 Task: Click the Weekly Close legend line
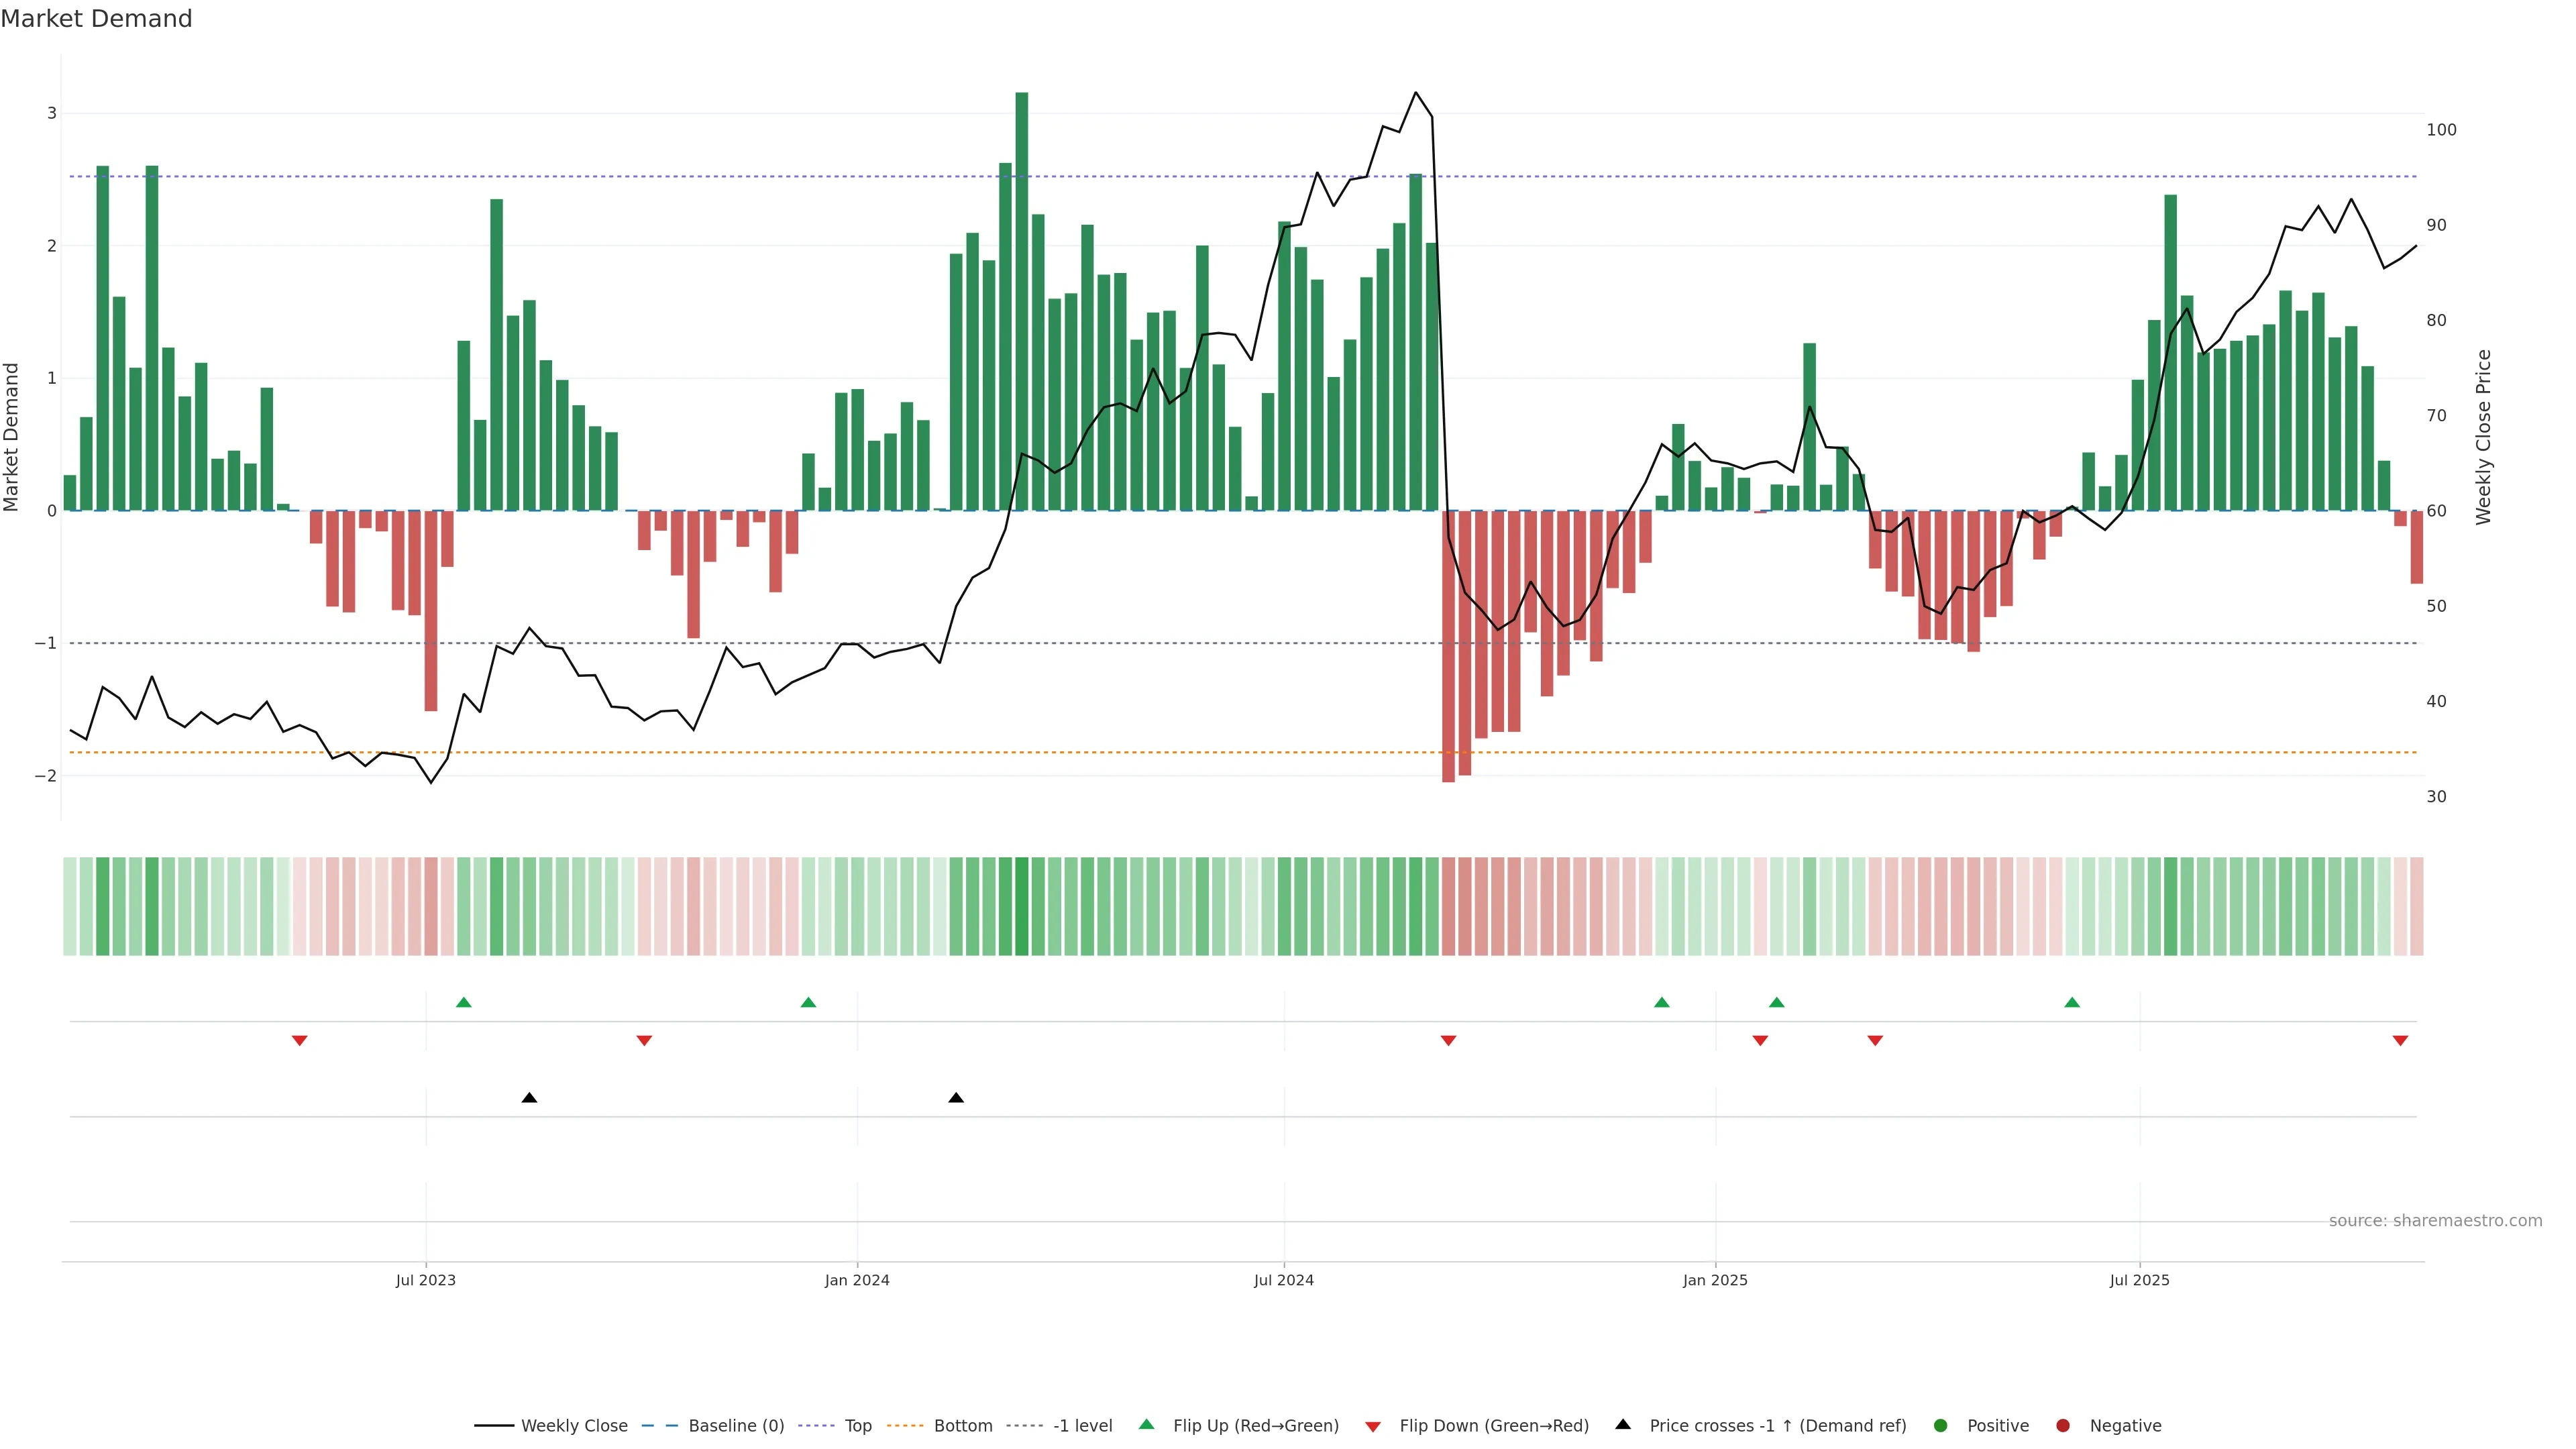pos(494,1425)
